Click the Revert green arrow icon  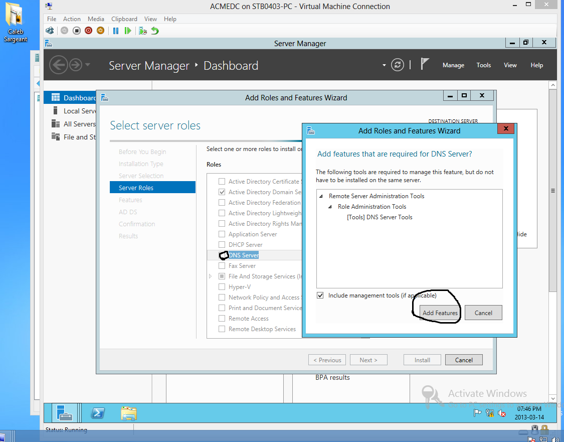(155, 31)
